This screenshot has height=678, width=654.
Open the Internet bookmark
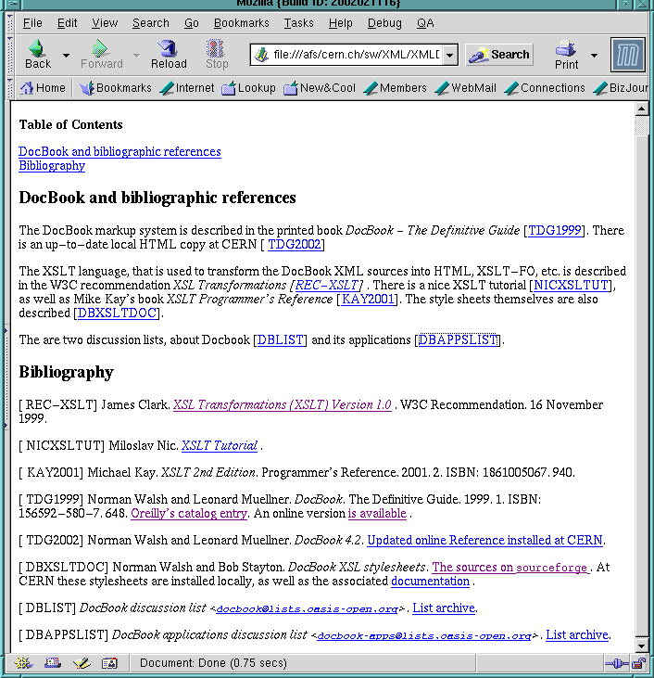click(186, 88)
